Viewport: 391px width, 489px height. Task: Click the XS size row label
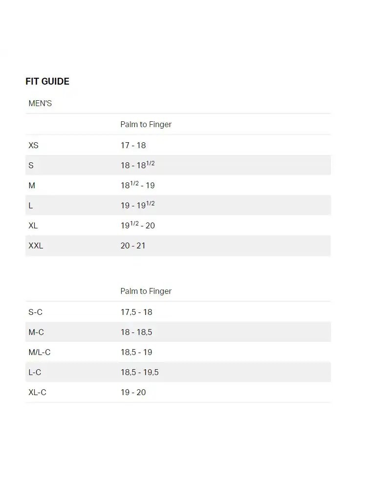33,145
